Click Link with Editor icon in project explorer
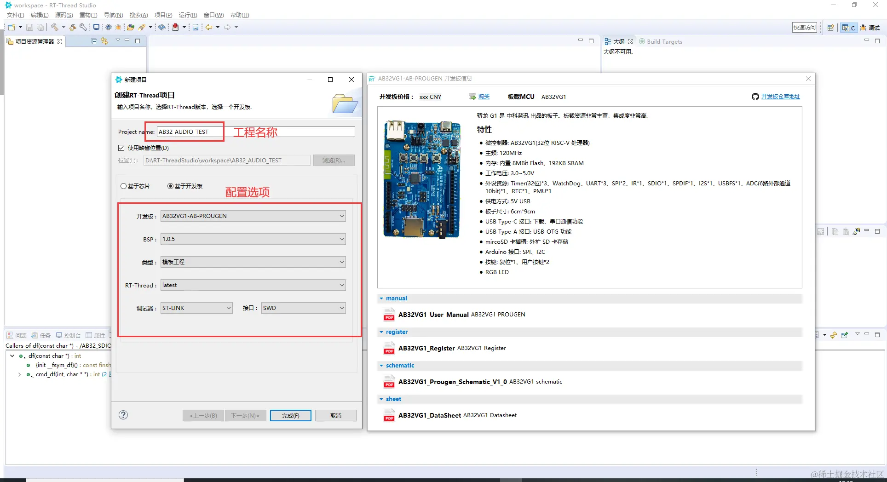The image size is (887, 482). (x=105, y=41)
